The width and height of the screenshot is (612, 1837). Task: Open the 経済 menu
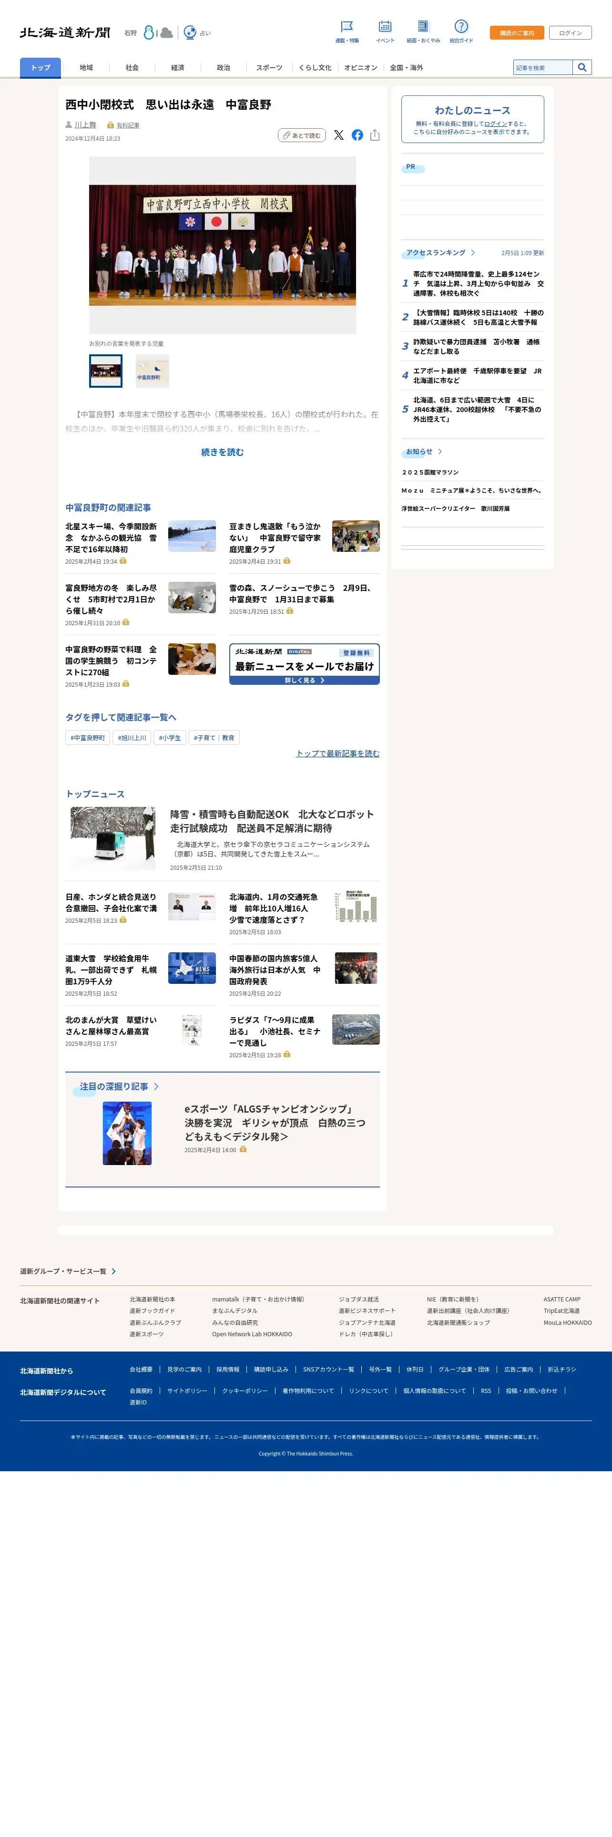point(177,68)
